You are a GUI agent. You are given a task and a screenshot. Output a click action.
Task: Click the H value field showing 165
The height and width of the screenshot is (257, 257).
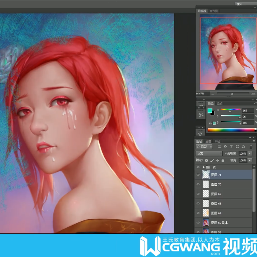click(x=248, y=111)
